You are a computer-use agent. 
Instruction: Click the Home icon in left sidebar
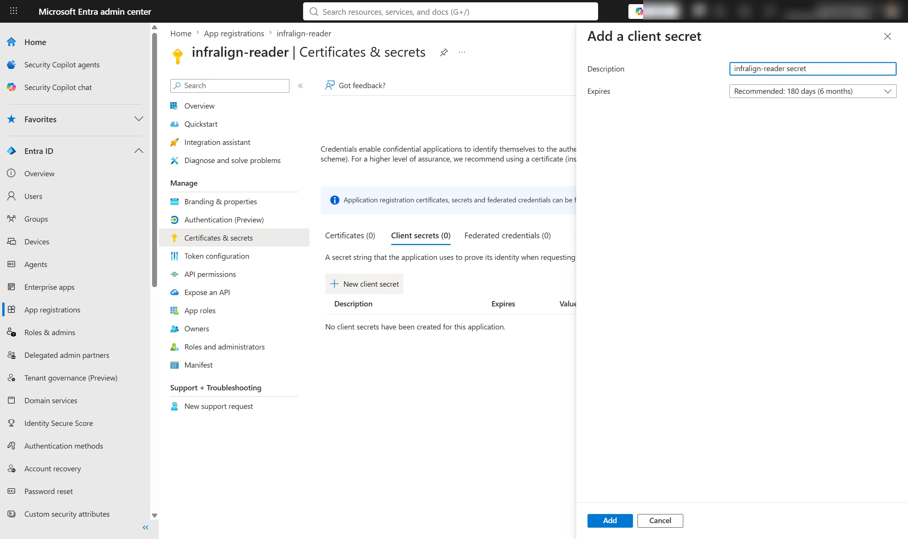[x=11, y=42]
